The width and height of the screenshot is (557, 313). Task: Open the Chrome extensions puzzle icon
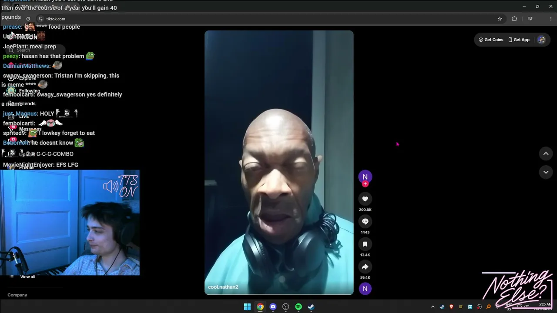(514, 19)
